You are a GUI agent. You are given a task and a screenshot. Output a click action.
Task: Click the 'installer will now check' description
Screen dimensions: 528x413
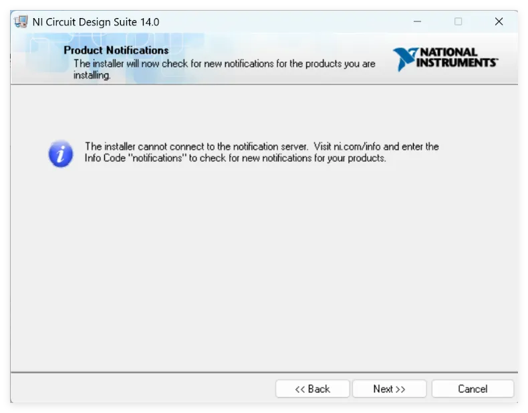click(225, 69)
